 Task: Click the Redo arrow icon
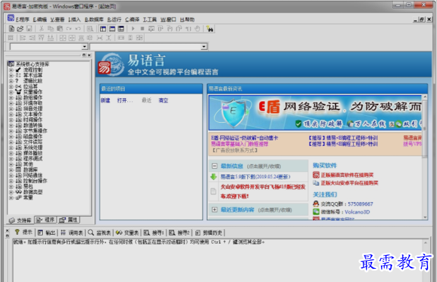(x=69, y=28)
